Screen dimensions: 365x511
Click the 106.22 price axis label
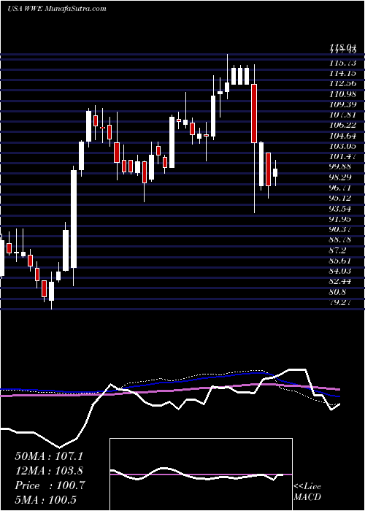(345, 125)
